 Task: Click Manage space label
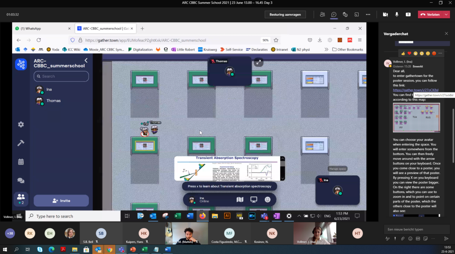[337, 169]
